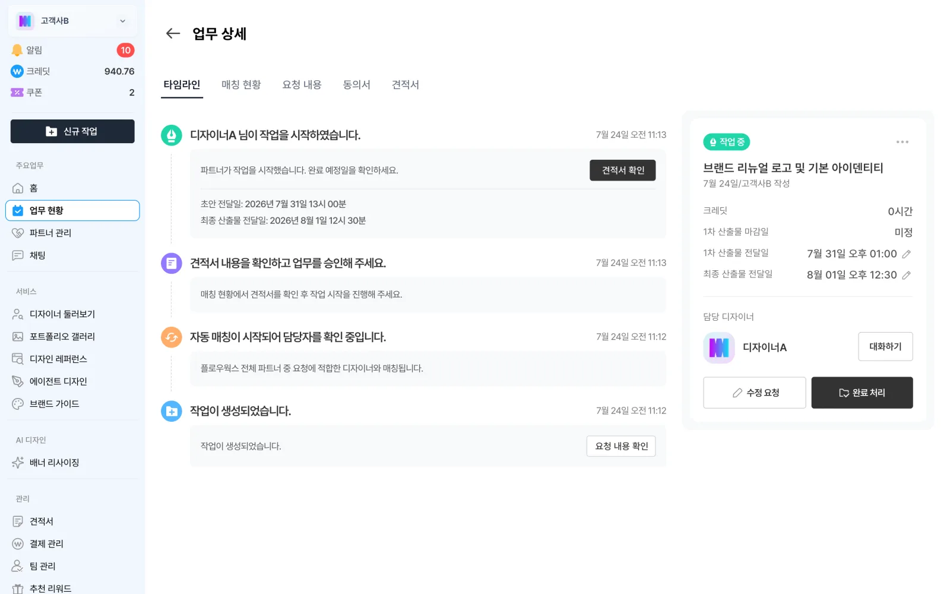Click the 대화하기 button
This screenshot has width=950, height=594.
point(885,346)
